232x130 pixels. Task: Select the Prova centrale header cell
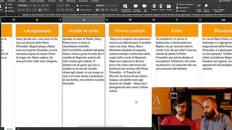tap(130, 31)
